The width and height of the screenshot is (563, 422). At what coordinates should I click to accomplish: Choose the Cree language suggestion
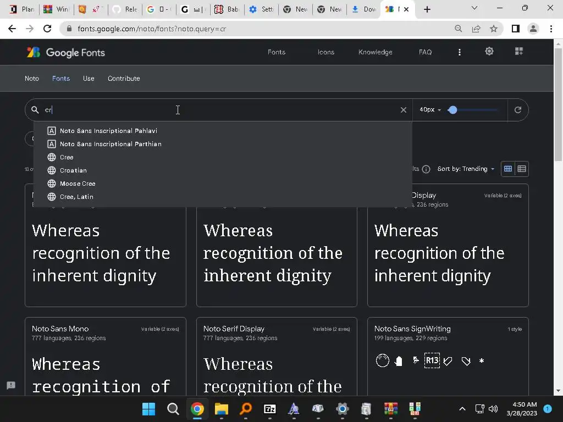pos(223,157)
